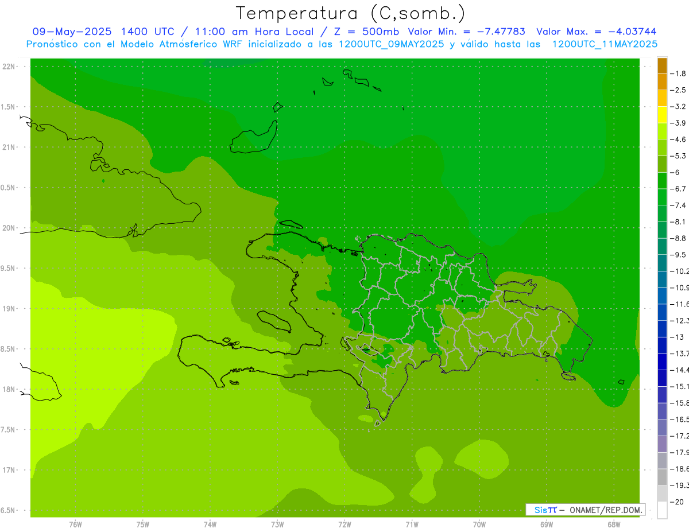The image size is (689, 532).
Task: Select the '-3.9' colorbar value
Action: pos(679,123)
